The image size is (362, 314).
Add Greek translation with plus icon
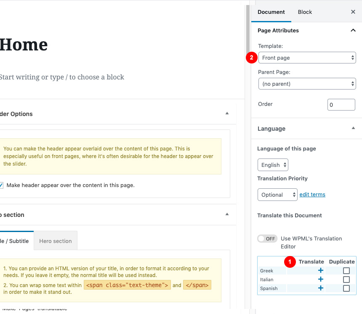[x=321, y=270]
